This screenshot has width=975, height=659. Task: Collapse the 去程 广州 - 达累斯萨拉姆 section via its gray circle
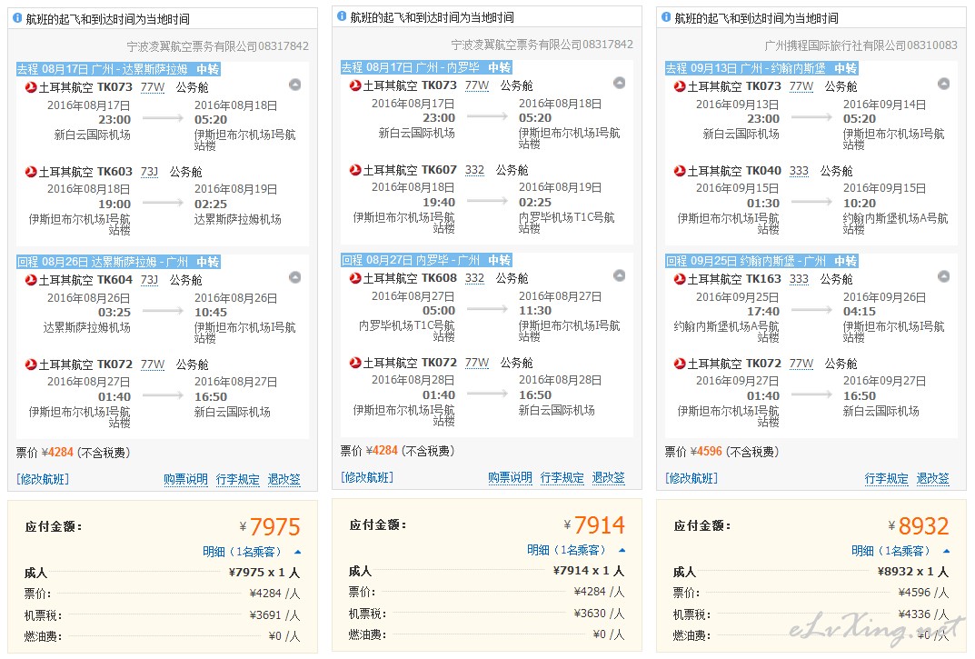[x=294, y=85]
